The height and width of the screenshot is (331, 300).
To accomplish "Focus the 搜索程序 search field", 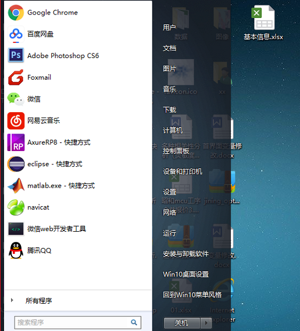I will [78, 322].
